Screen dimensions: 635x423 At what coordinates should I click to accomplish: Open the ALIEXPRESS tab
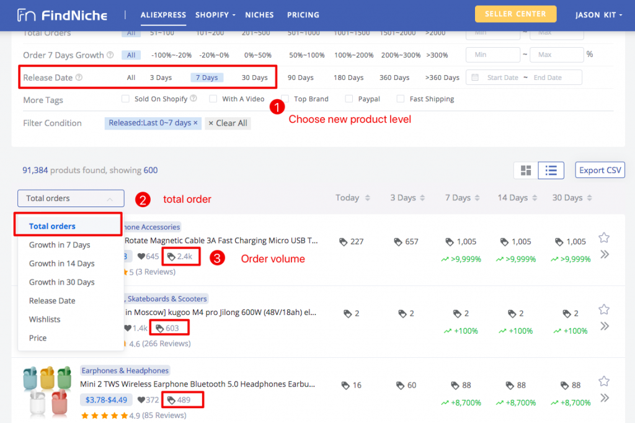[163, 15]
